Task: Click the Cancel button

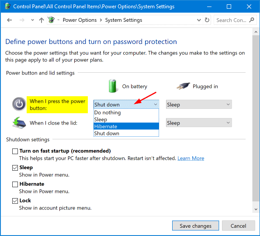Action: [x=238, y=226]
